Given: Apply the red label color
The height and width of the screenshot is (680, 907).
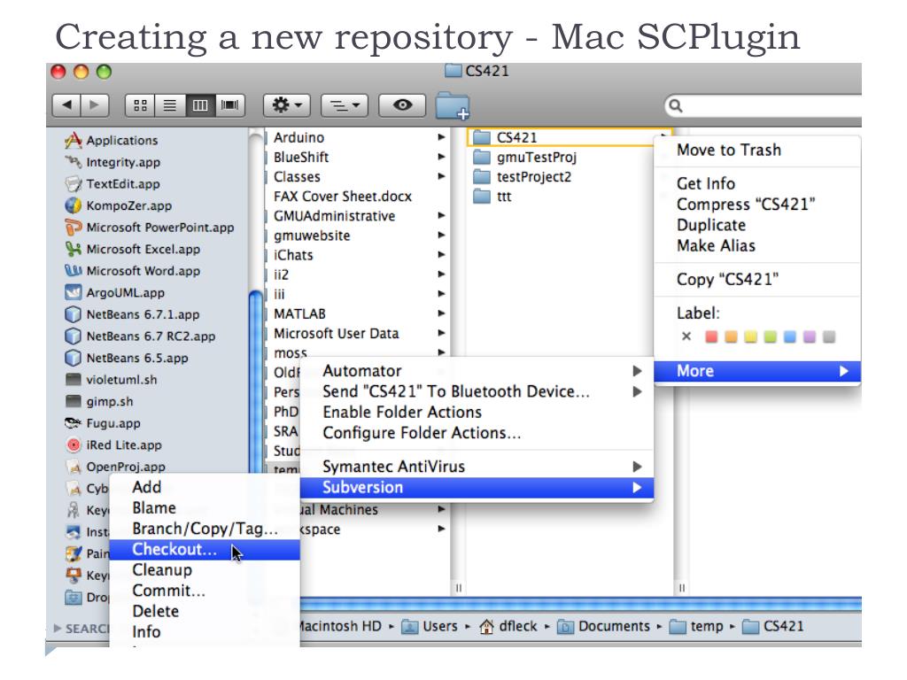Looking at the screenshot, I should click(711, 336).
